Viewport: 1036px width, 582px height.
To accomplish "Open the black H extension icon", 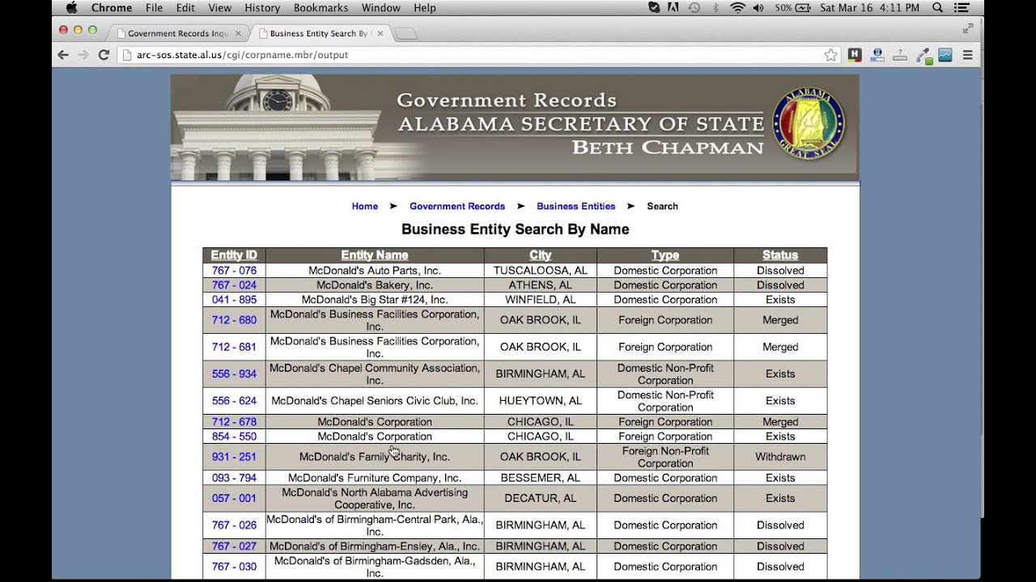I will point(855,55).
